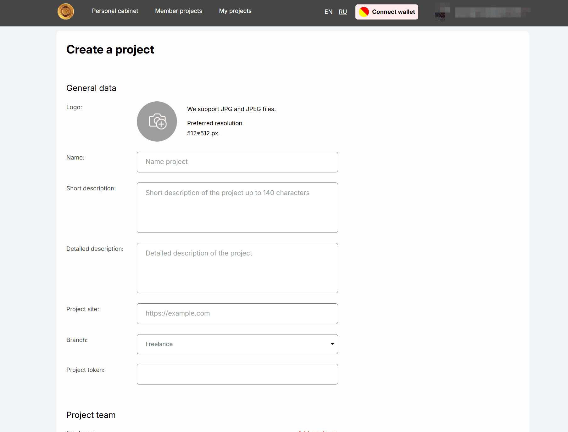
Task: Click the gold coin logo in the header
Action: 66,11
